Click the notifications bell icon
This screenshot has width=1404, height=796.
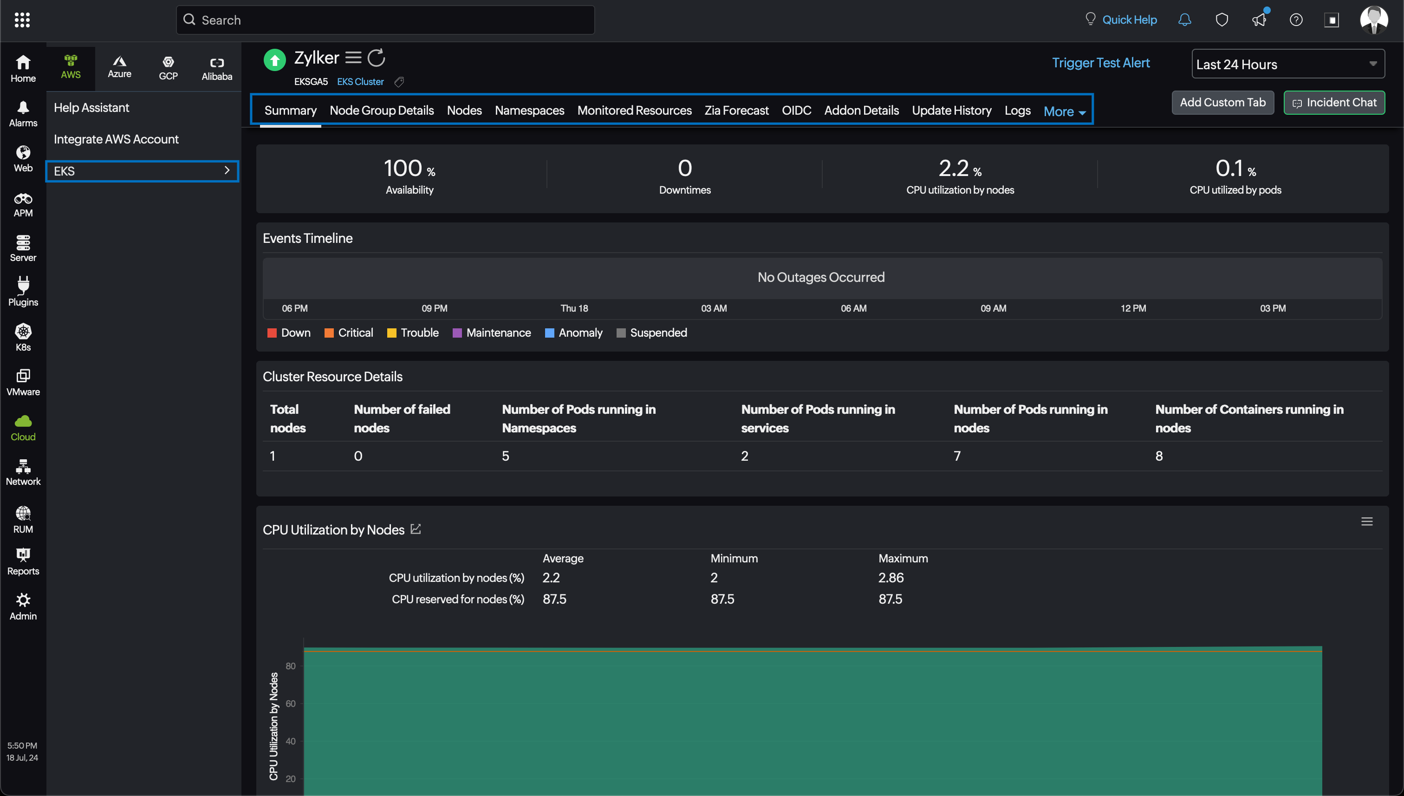(x=1184, y=20)
